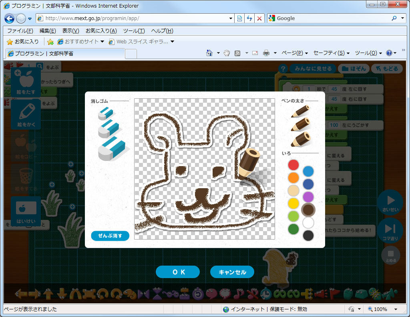
Task: Click the red stop loading icon
Action: pos(259,18)
